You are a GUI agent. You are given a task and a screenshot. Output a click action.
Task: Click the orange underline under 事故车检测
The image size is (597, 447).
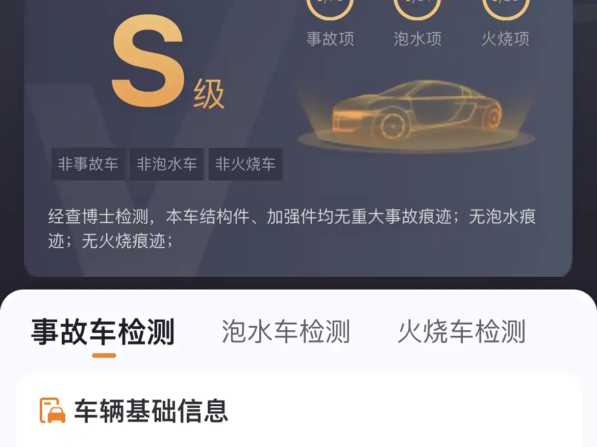coord(104,356)
